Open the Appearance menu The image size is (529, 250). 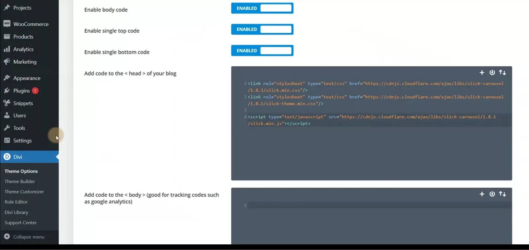(29, 78)
